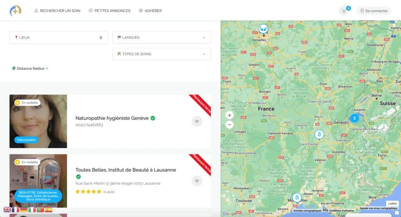
Task: Expand the LANGUES dropdown
Action: pyautogui.click(x=161, y=38)
